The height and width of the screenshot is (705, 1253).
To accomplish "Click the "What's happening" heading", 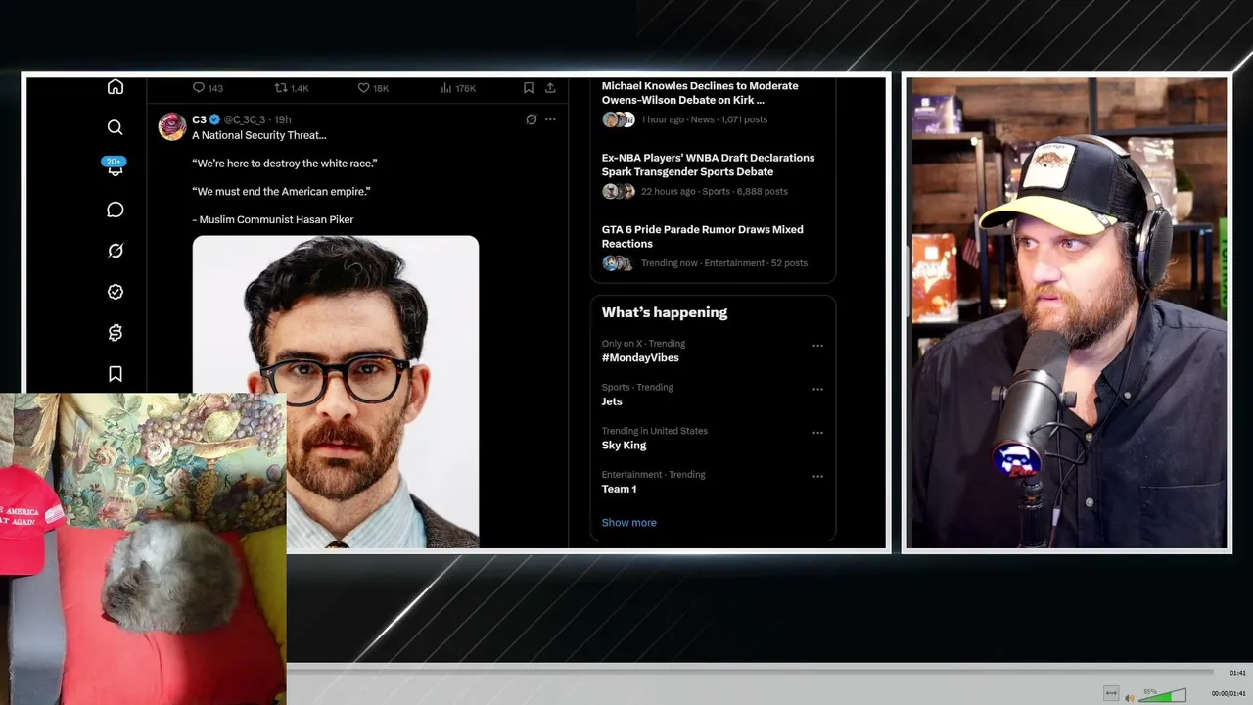I will click(x=665, y=312).
